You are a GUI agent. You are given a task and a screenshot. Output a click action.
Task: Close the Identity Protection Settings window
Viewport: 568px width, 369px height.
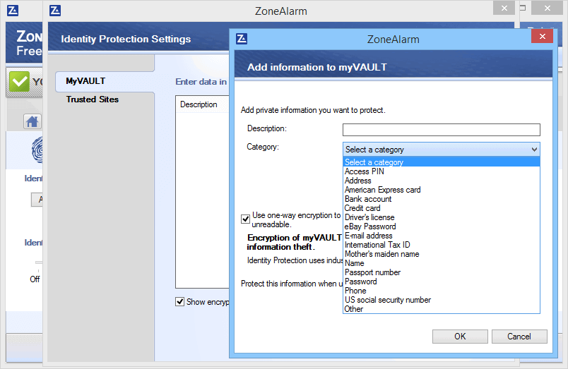(504, 8)
